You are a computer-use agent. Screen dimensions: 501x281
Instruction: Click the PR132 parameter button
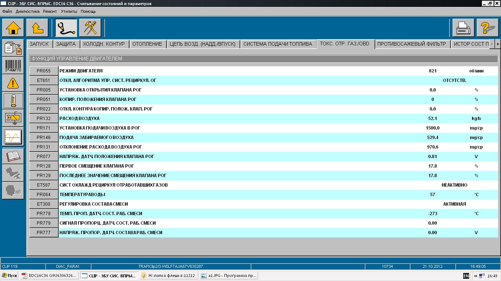click(44, 119)
